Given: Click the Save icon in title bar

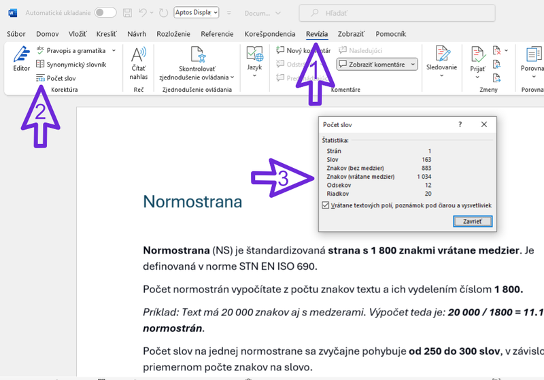Looking at the screenshot, I should pyautogui.click(x=127, y=13).
